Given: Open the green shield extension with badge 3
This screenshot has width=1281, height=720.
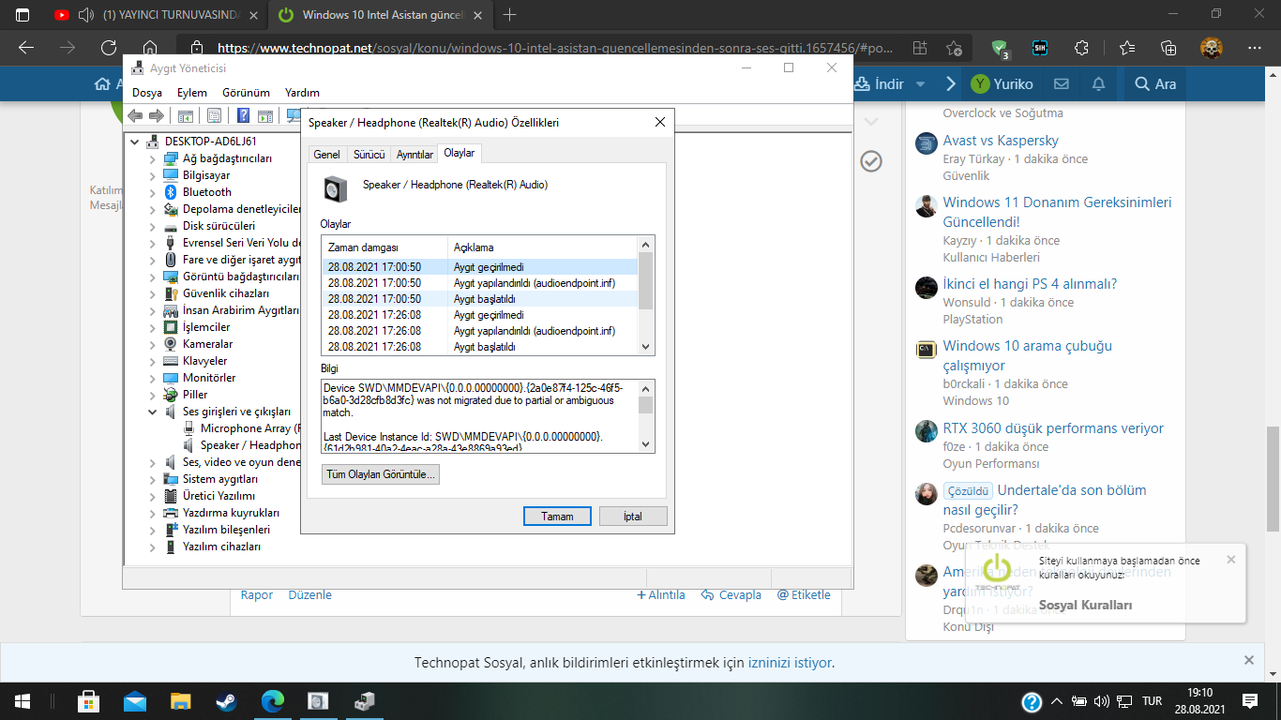Looking at the screenshot, I should coord(1001,49).
